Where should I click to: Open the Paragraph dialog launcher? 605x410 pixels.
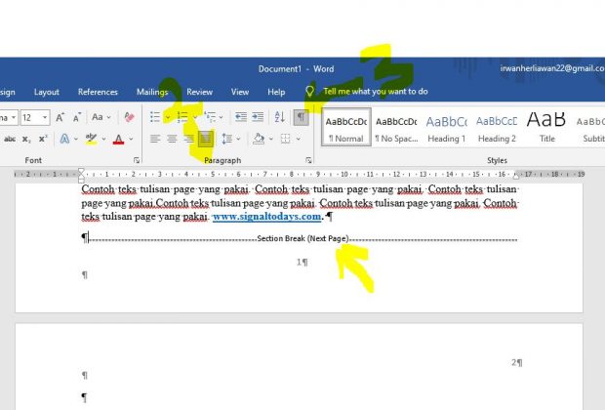pos(308,160)
